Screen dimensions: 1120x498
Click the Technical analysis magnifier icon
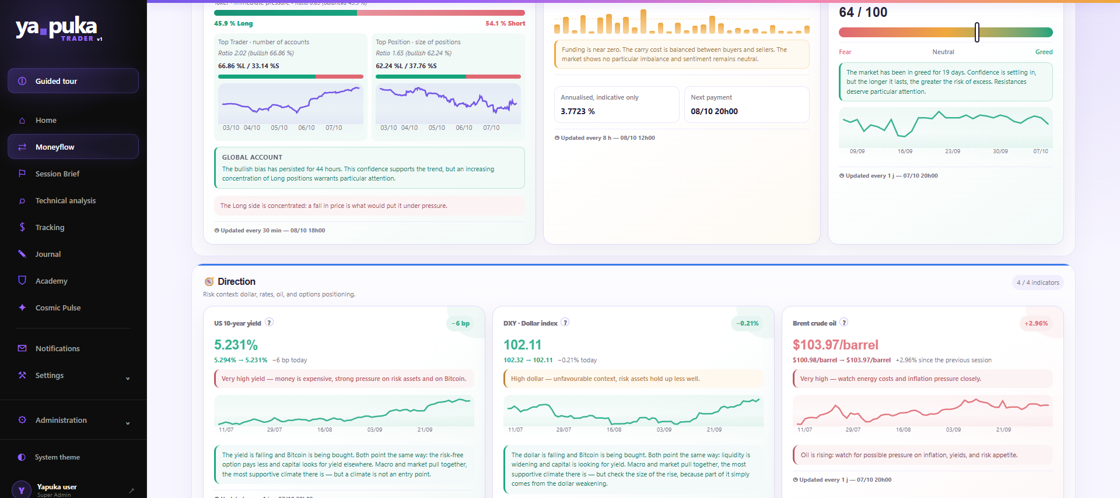pos(22,201)
